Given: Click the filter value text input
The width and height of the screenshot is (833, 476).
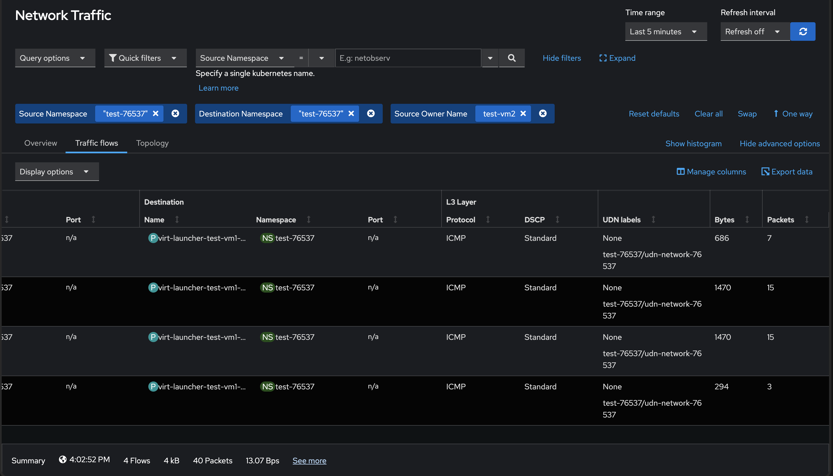Looking at the screenshot, I should (408, 58).
